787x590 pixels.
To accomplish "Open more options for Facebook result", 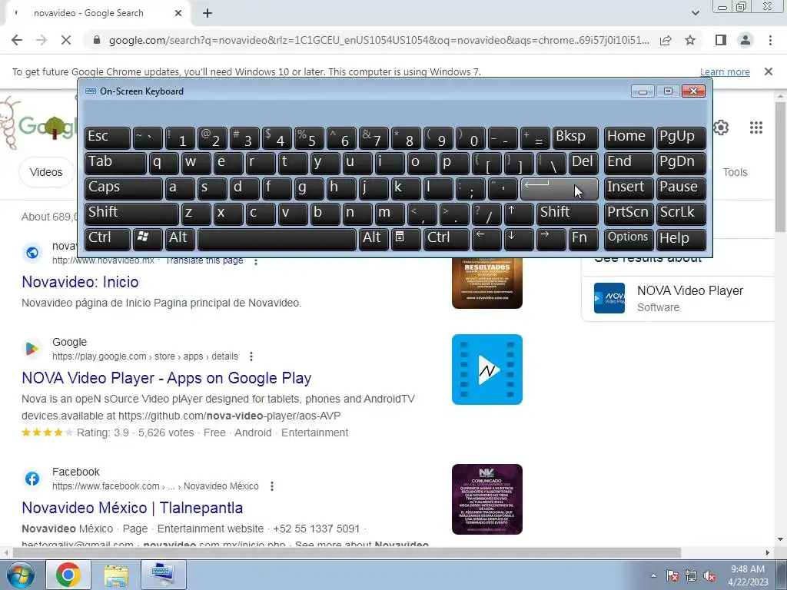I will [x=271, y=486].
